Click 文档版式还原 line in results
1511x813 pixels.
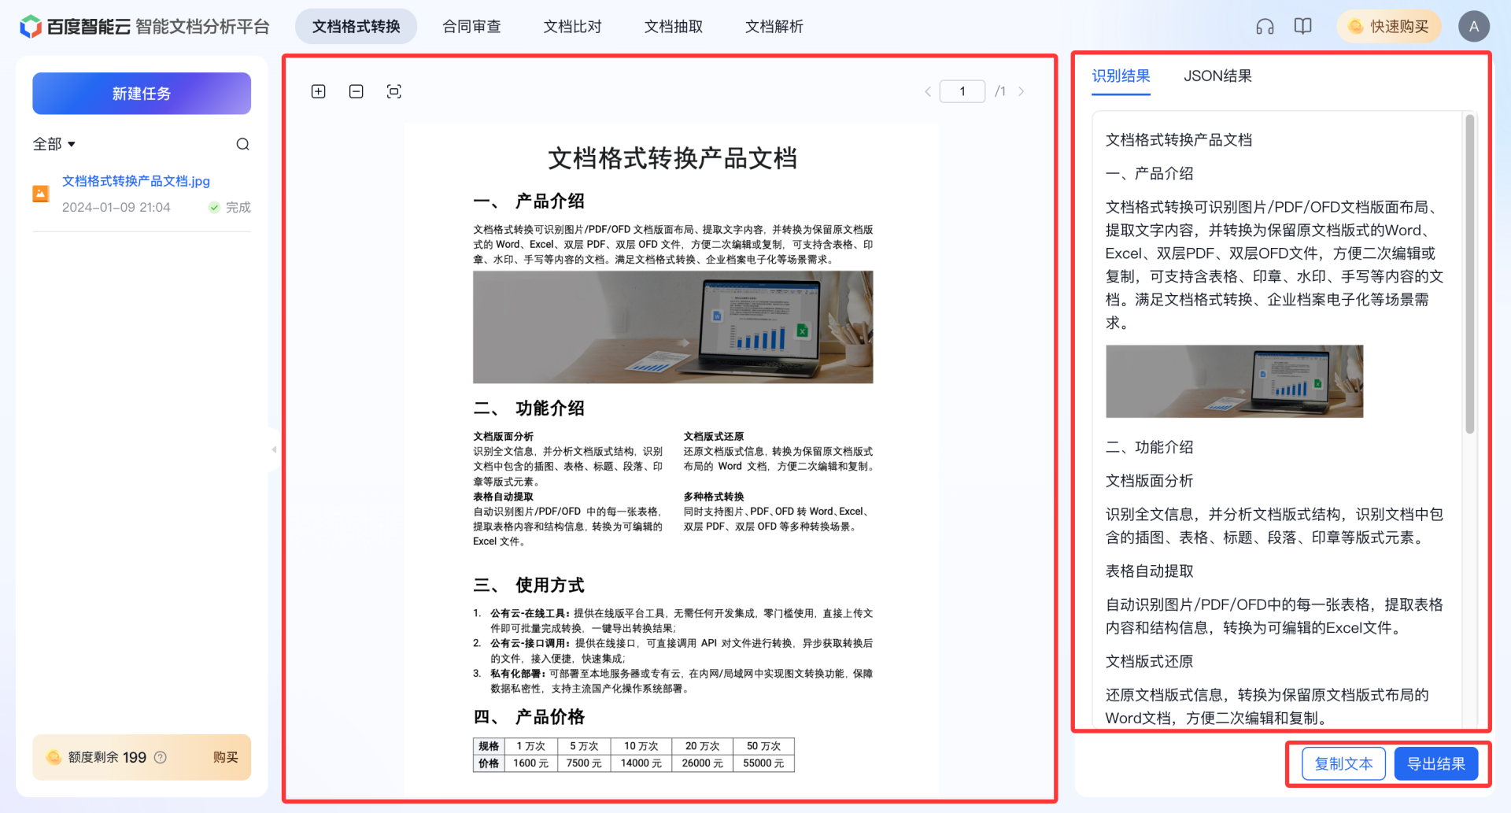coord(1149,662)
